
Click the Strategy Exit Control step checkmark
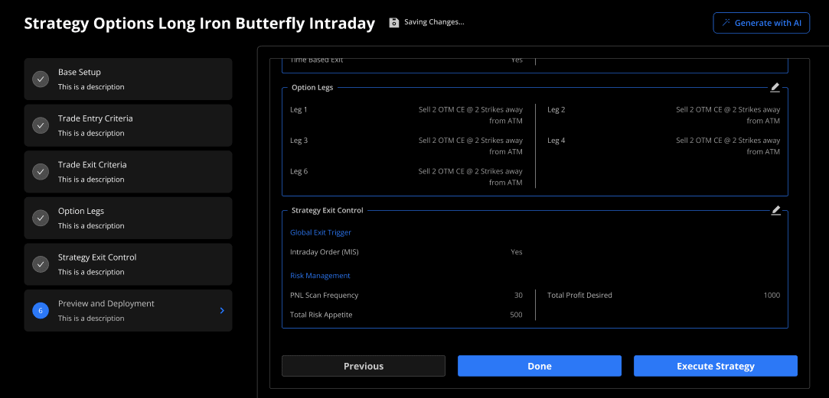click(41, 264)
